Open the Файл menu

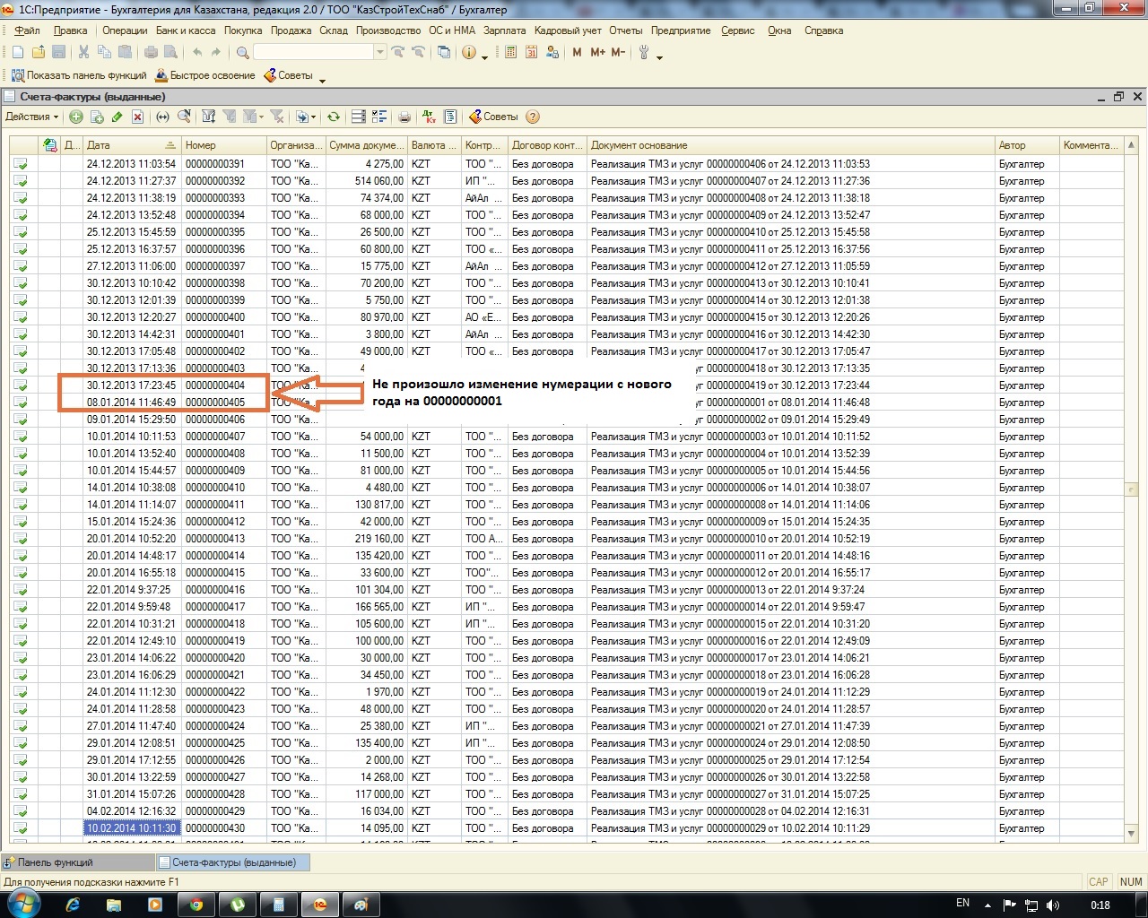coord(27,30)
